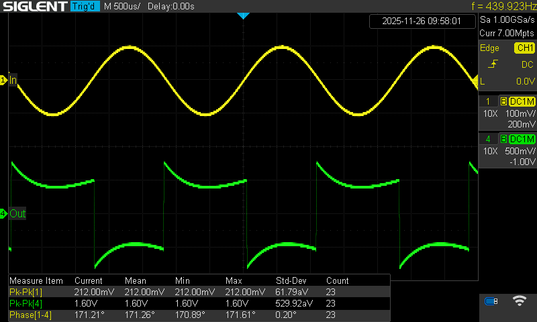Screen dimensions: 537x322
Task: Click the yellow trigger level arrow on right edge
Action: [475, 80]
